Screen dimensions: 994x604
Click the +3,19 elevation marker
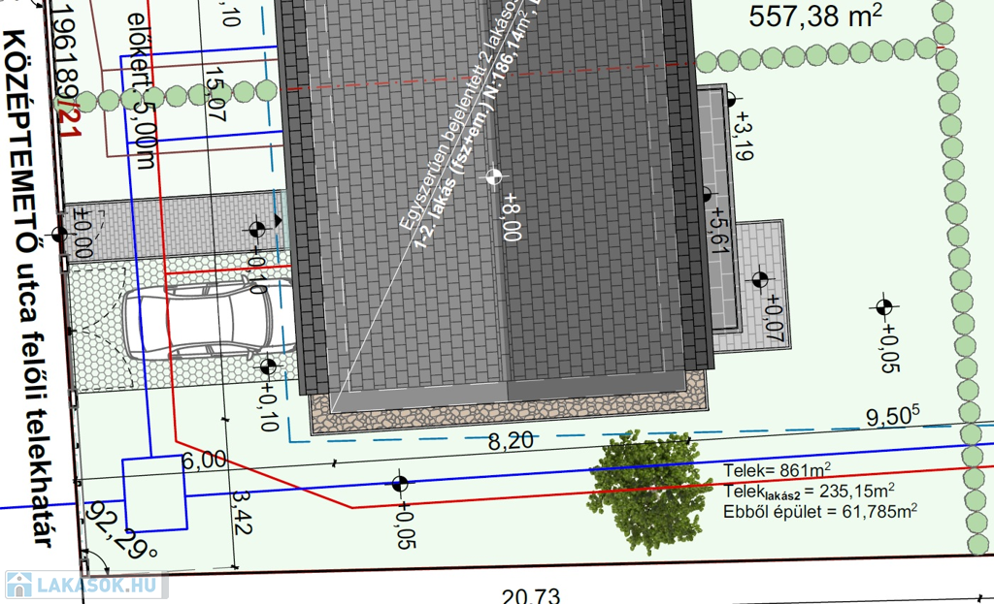(731, 99)
